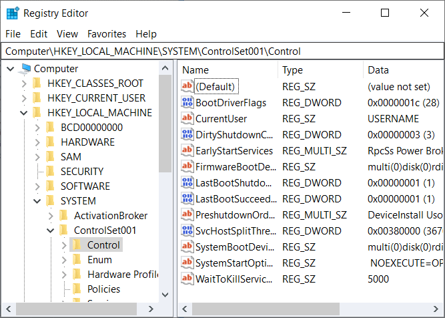This screenshot has height=318, width=445.
Task: Click values pane scroll right arrow
Action: coord(436,309)
